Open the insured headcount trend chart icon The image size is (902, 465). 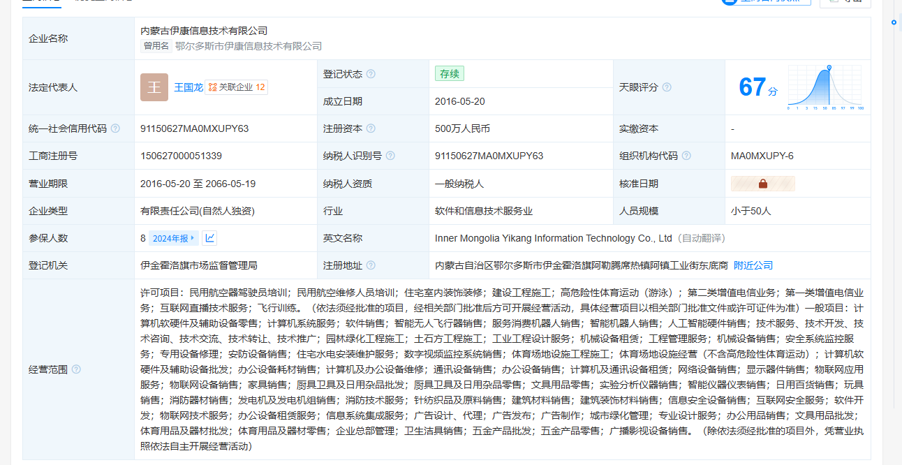209,238
